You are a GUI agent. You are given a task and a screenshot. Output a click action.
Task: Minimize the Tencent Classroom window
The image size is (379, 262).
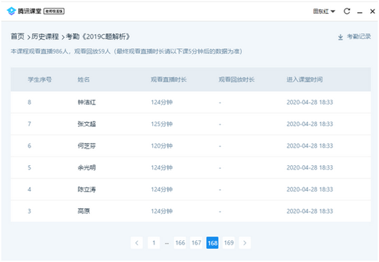click(360, 12)
